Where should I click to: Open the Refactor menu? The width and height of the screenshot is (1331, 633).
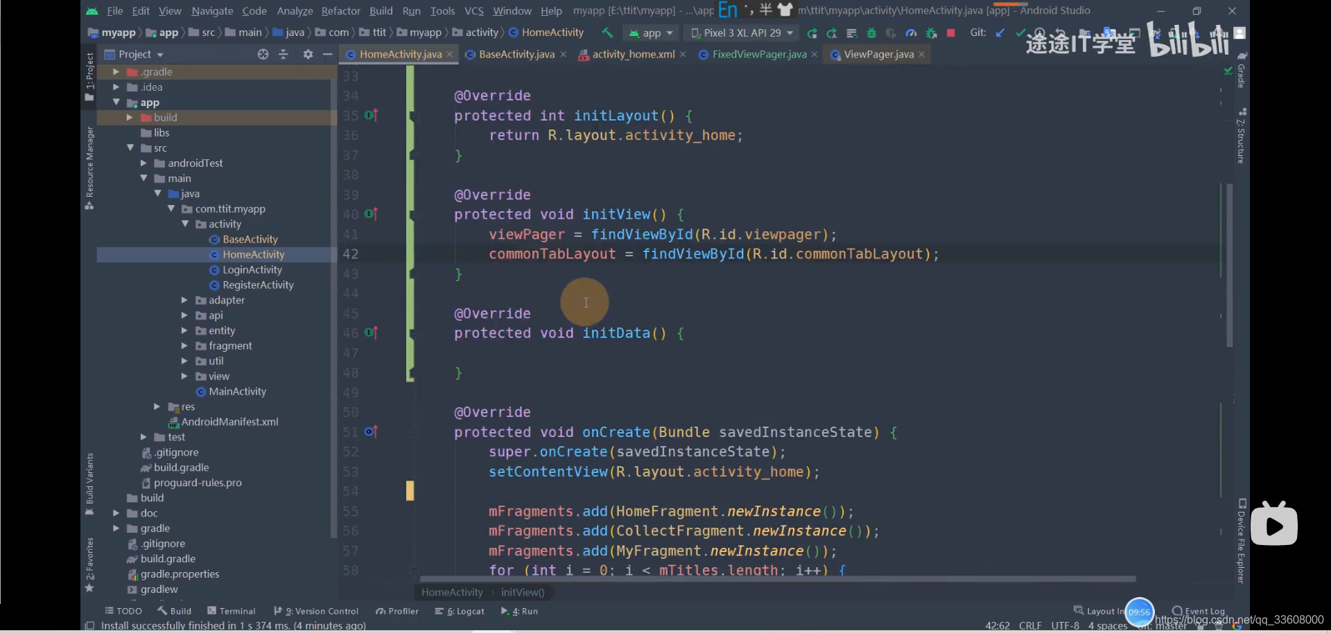[340, 11]
